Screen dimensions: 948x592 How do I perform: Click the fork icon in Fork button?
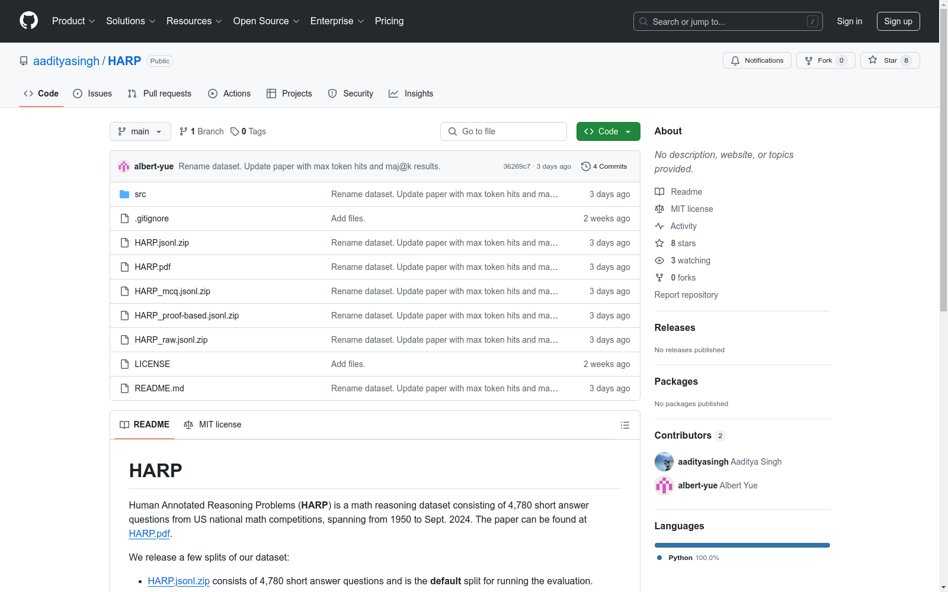click(809, 60)
